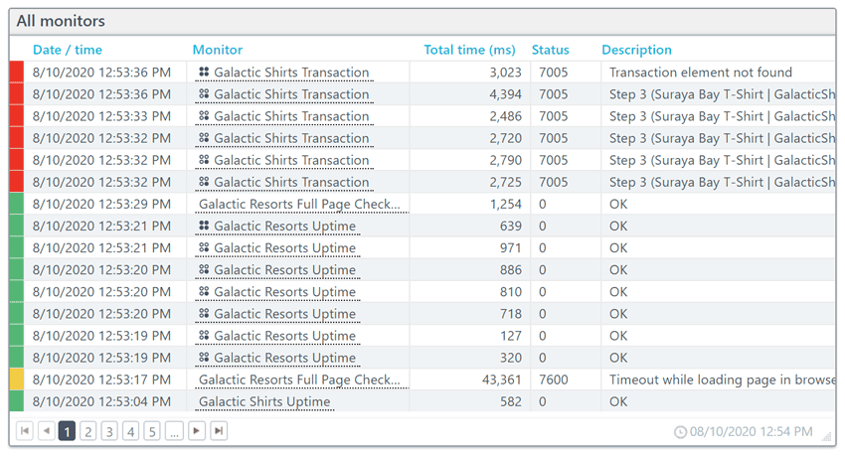Image resolution: width=845 pixels, height=457 pixels.
Task: Click the clock icon beside the refresh timestamp
Action: tap(681, 432)
